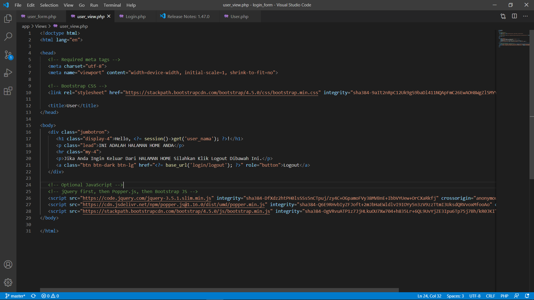Open the Go menu
Viewport: 534px width, 300px height.
[x=82, y=5]
